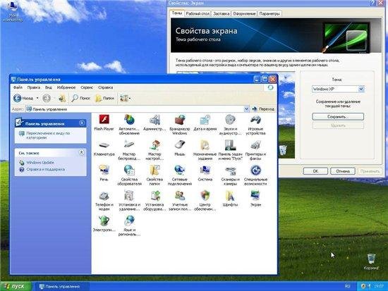Screen dimensions: 388x291
Task: Open the Назад history dropdown arrow
Action: pos(37,98)
